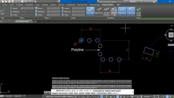Toggle object snap highlighted button in status bar
Viewport: 174px width, 98px height.
click(x=102, y=96)
